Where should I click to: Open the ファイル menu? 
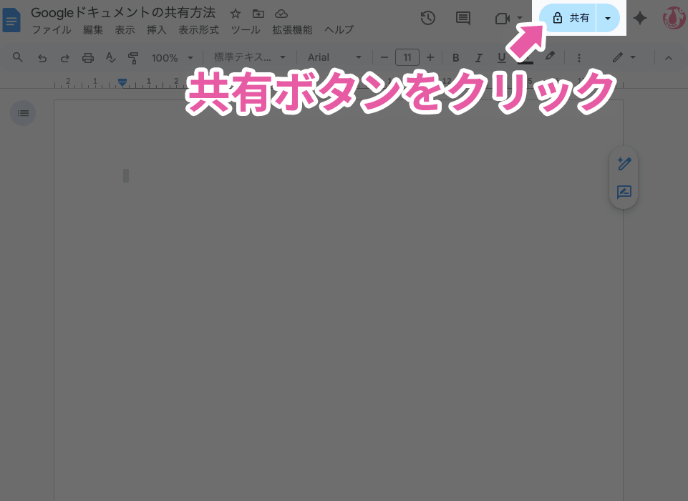click(51, 30)
